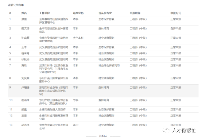Click 正常申报 in row 8

point(176,78)
